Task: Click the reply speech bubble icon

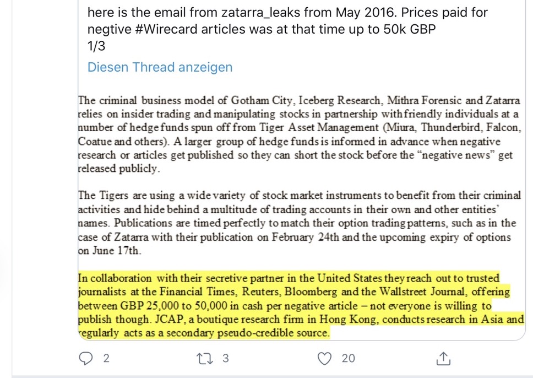Action: pyautogui.click(x=85, y=359)
